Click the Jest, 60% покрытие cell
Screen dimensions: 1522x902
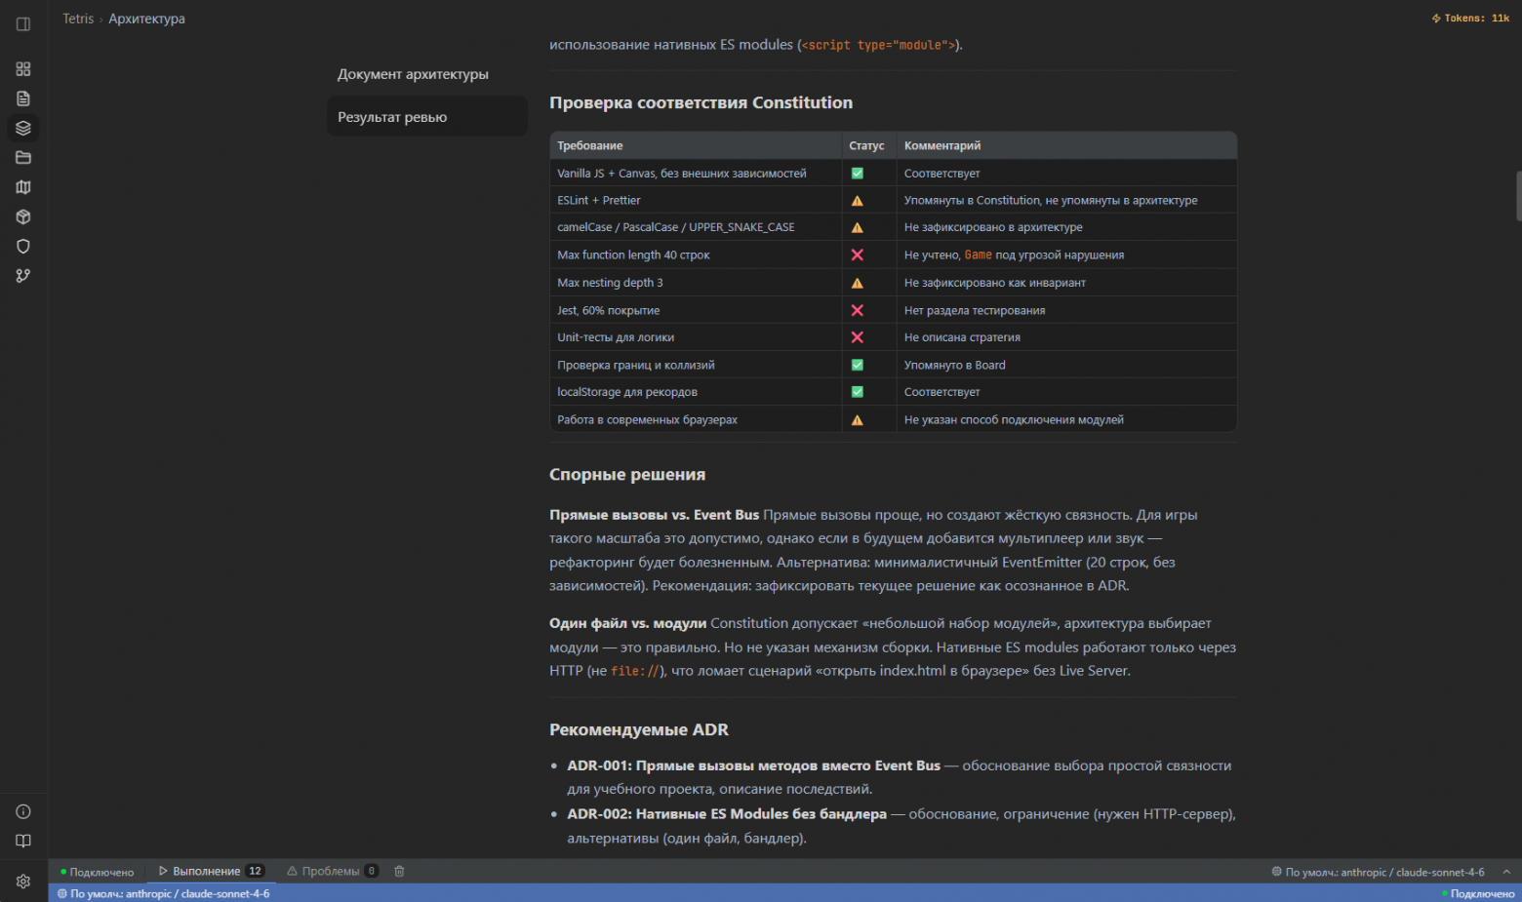click(696, 310)
